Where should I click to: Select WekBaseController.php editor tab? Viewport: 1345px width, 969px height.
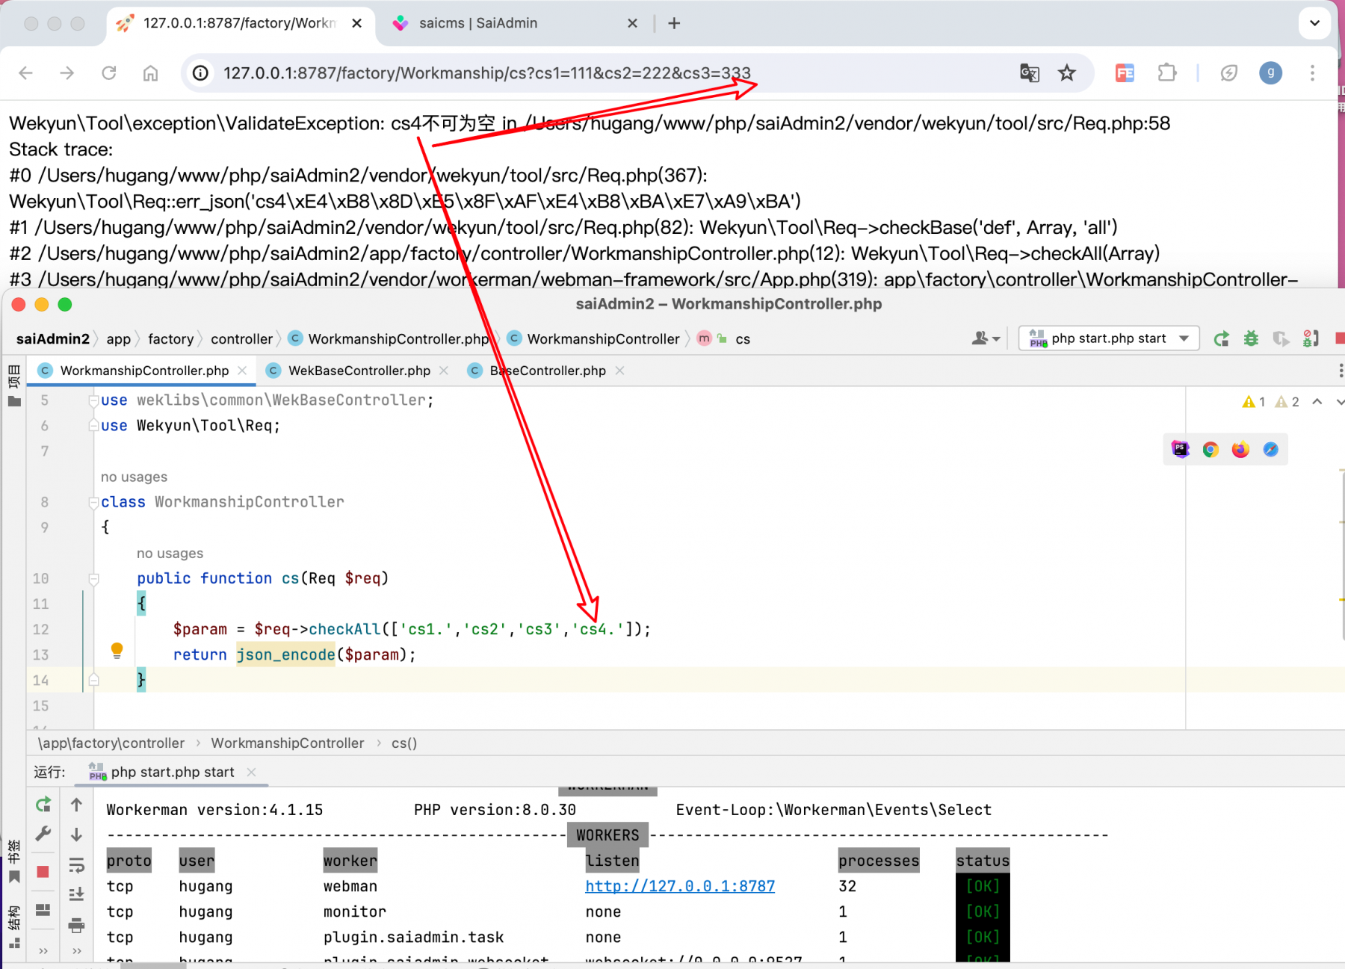(x=359, y=371)
